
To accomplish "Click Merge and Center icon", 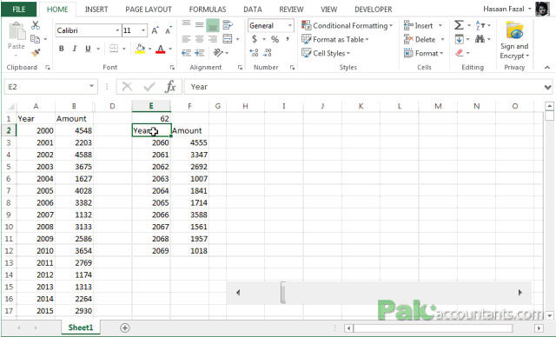I will pyautogui.click(x=228, y=38).
